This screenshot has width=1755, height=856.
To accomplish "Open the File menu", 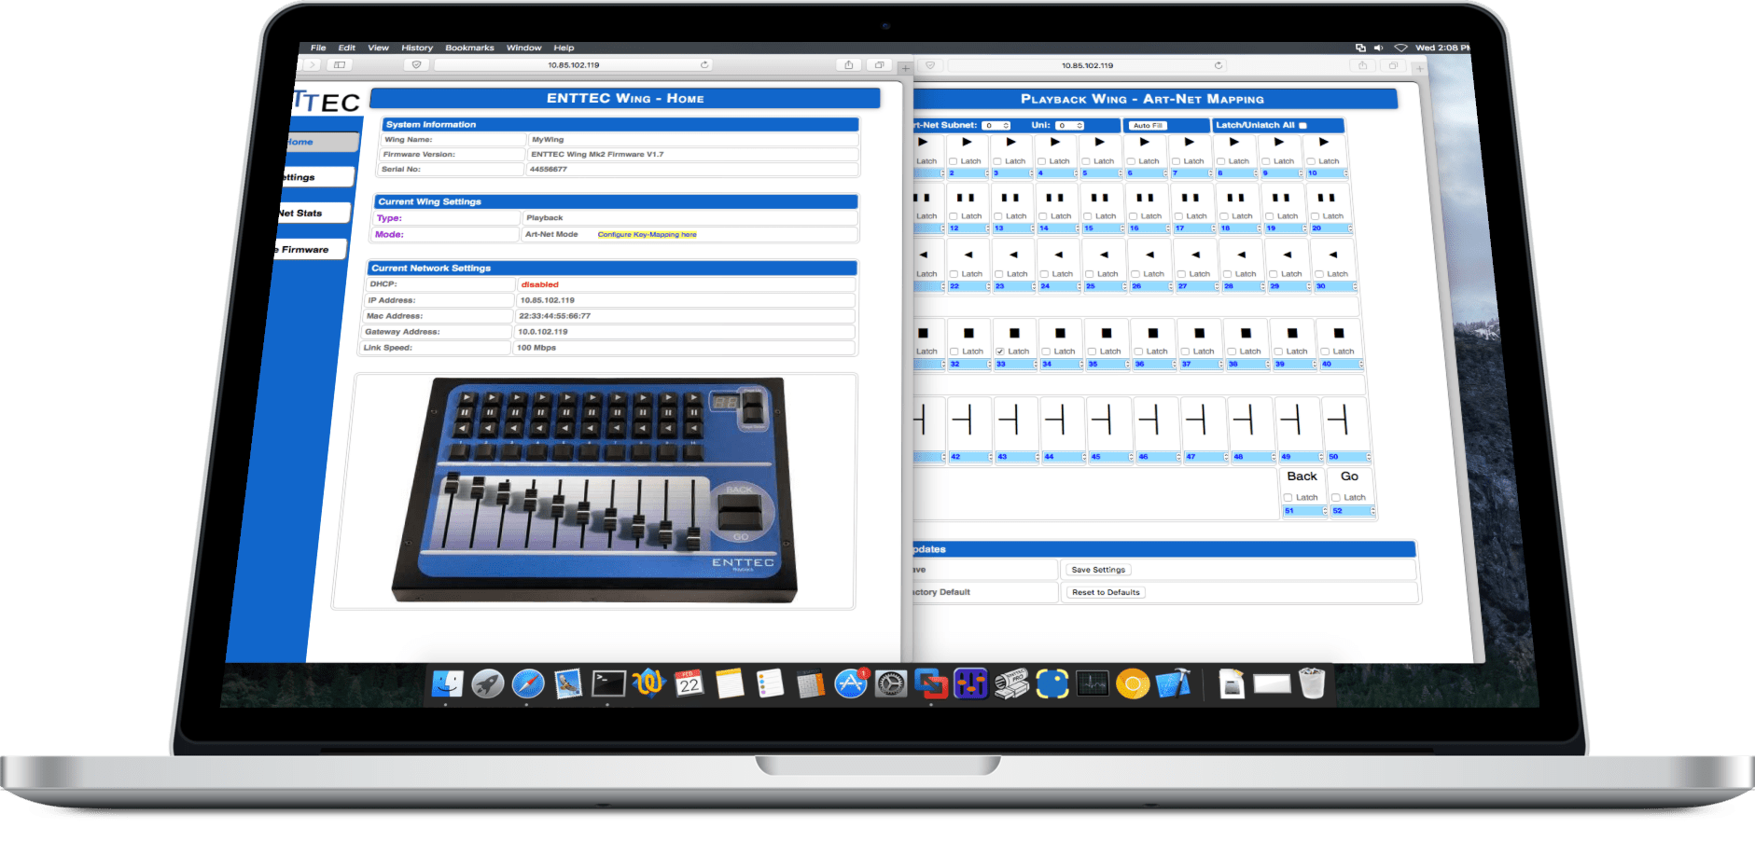I will click(x=318, y=48).
